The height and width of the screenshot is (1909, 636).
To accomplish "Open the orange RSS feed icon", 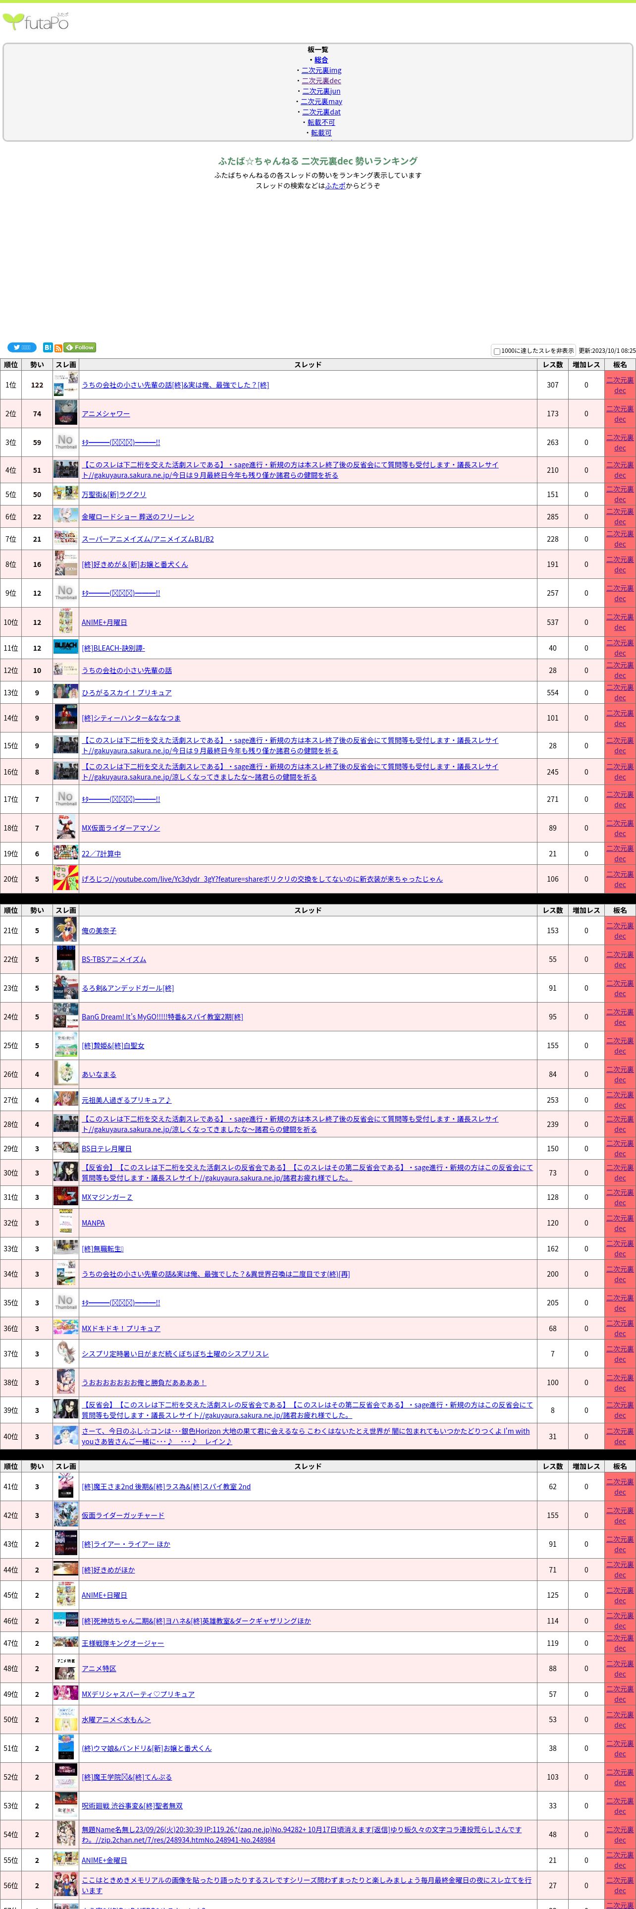I will tap(58, 348).
